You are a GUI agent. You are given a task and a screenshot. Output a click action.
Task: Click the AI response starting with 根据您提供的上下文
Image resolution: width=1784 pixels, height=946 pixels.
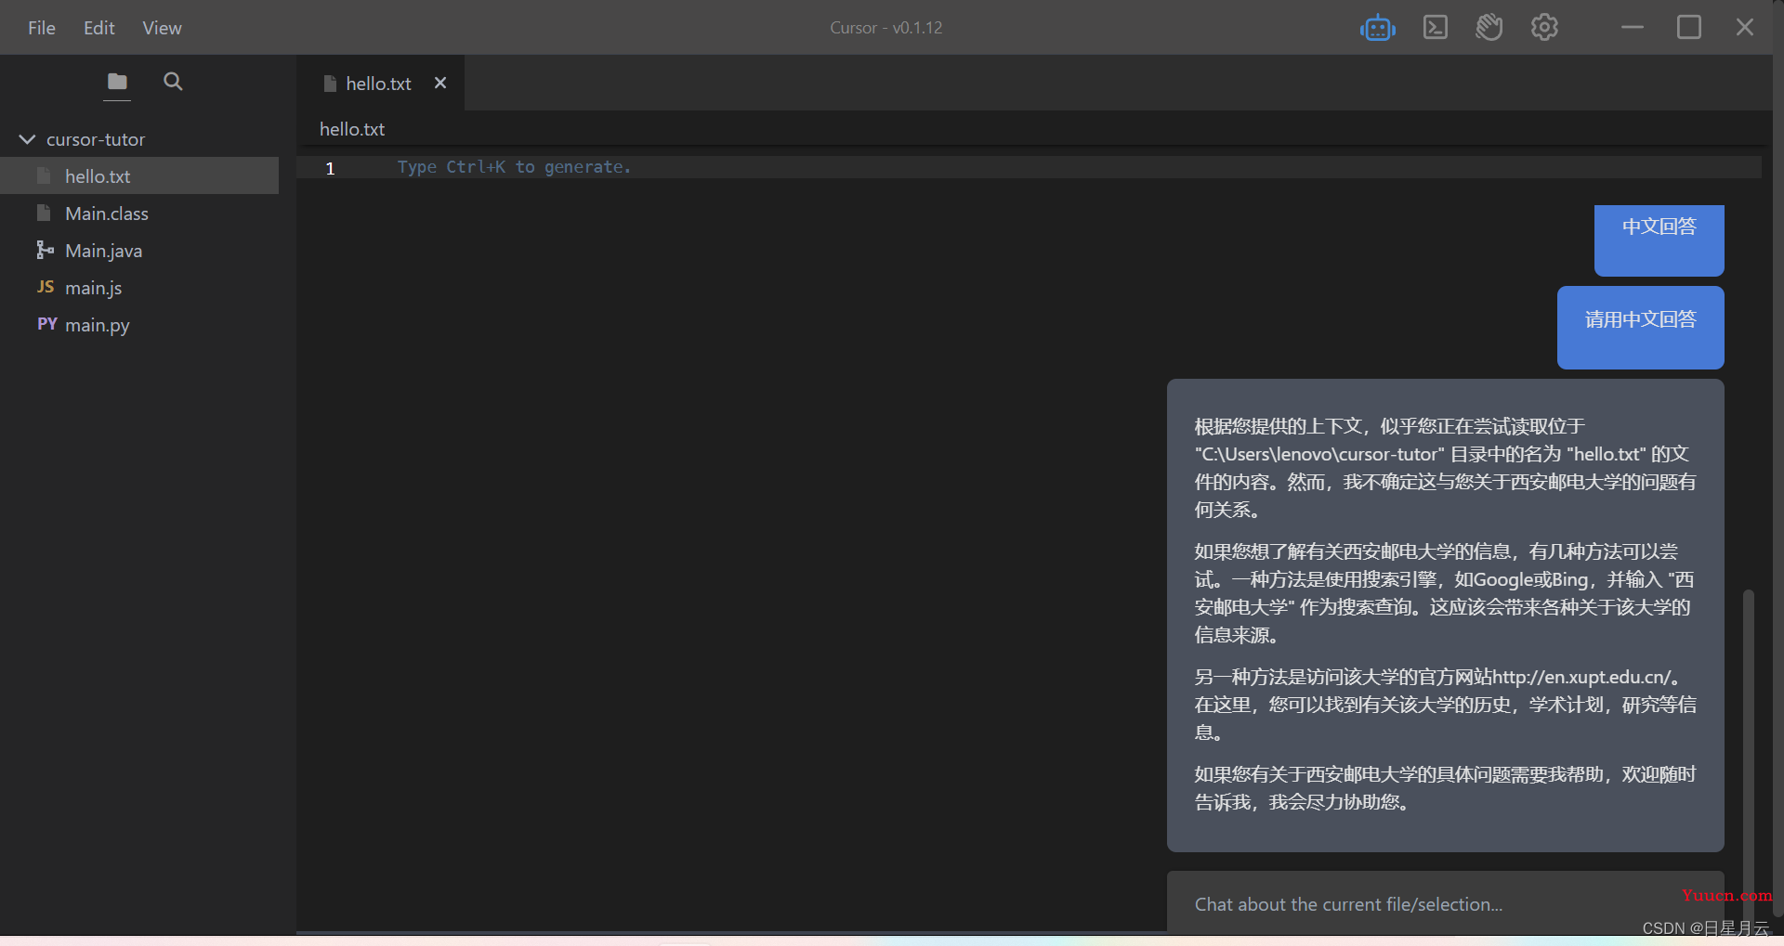pos(1445,615)
